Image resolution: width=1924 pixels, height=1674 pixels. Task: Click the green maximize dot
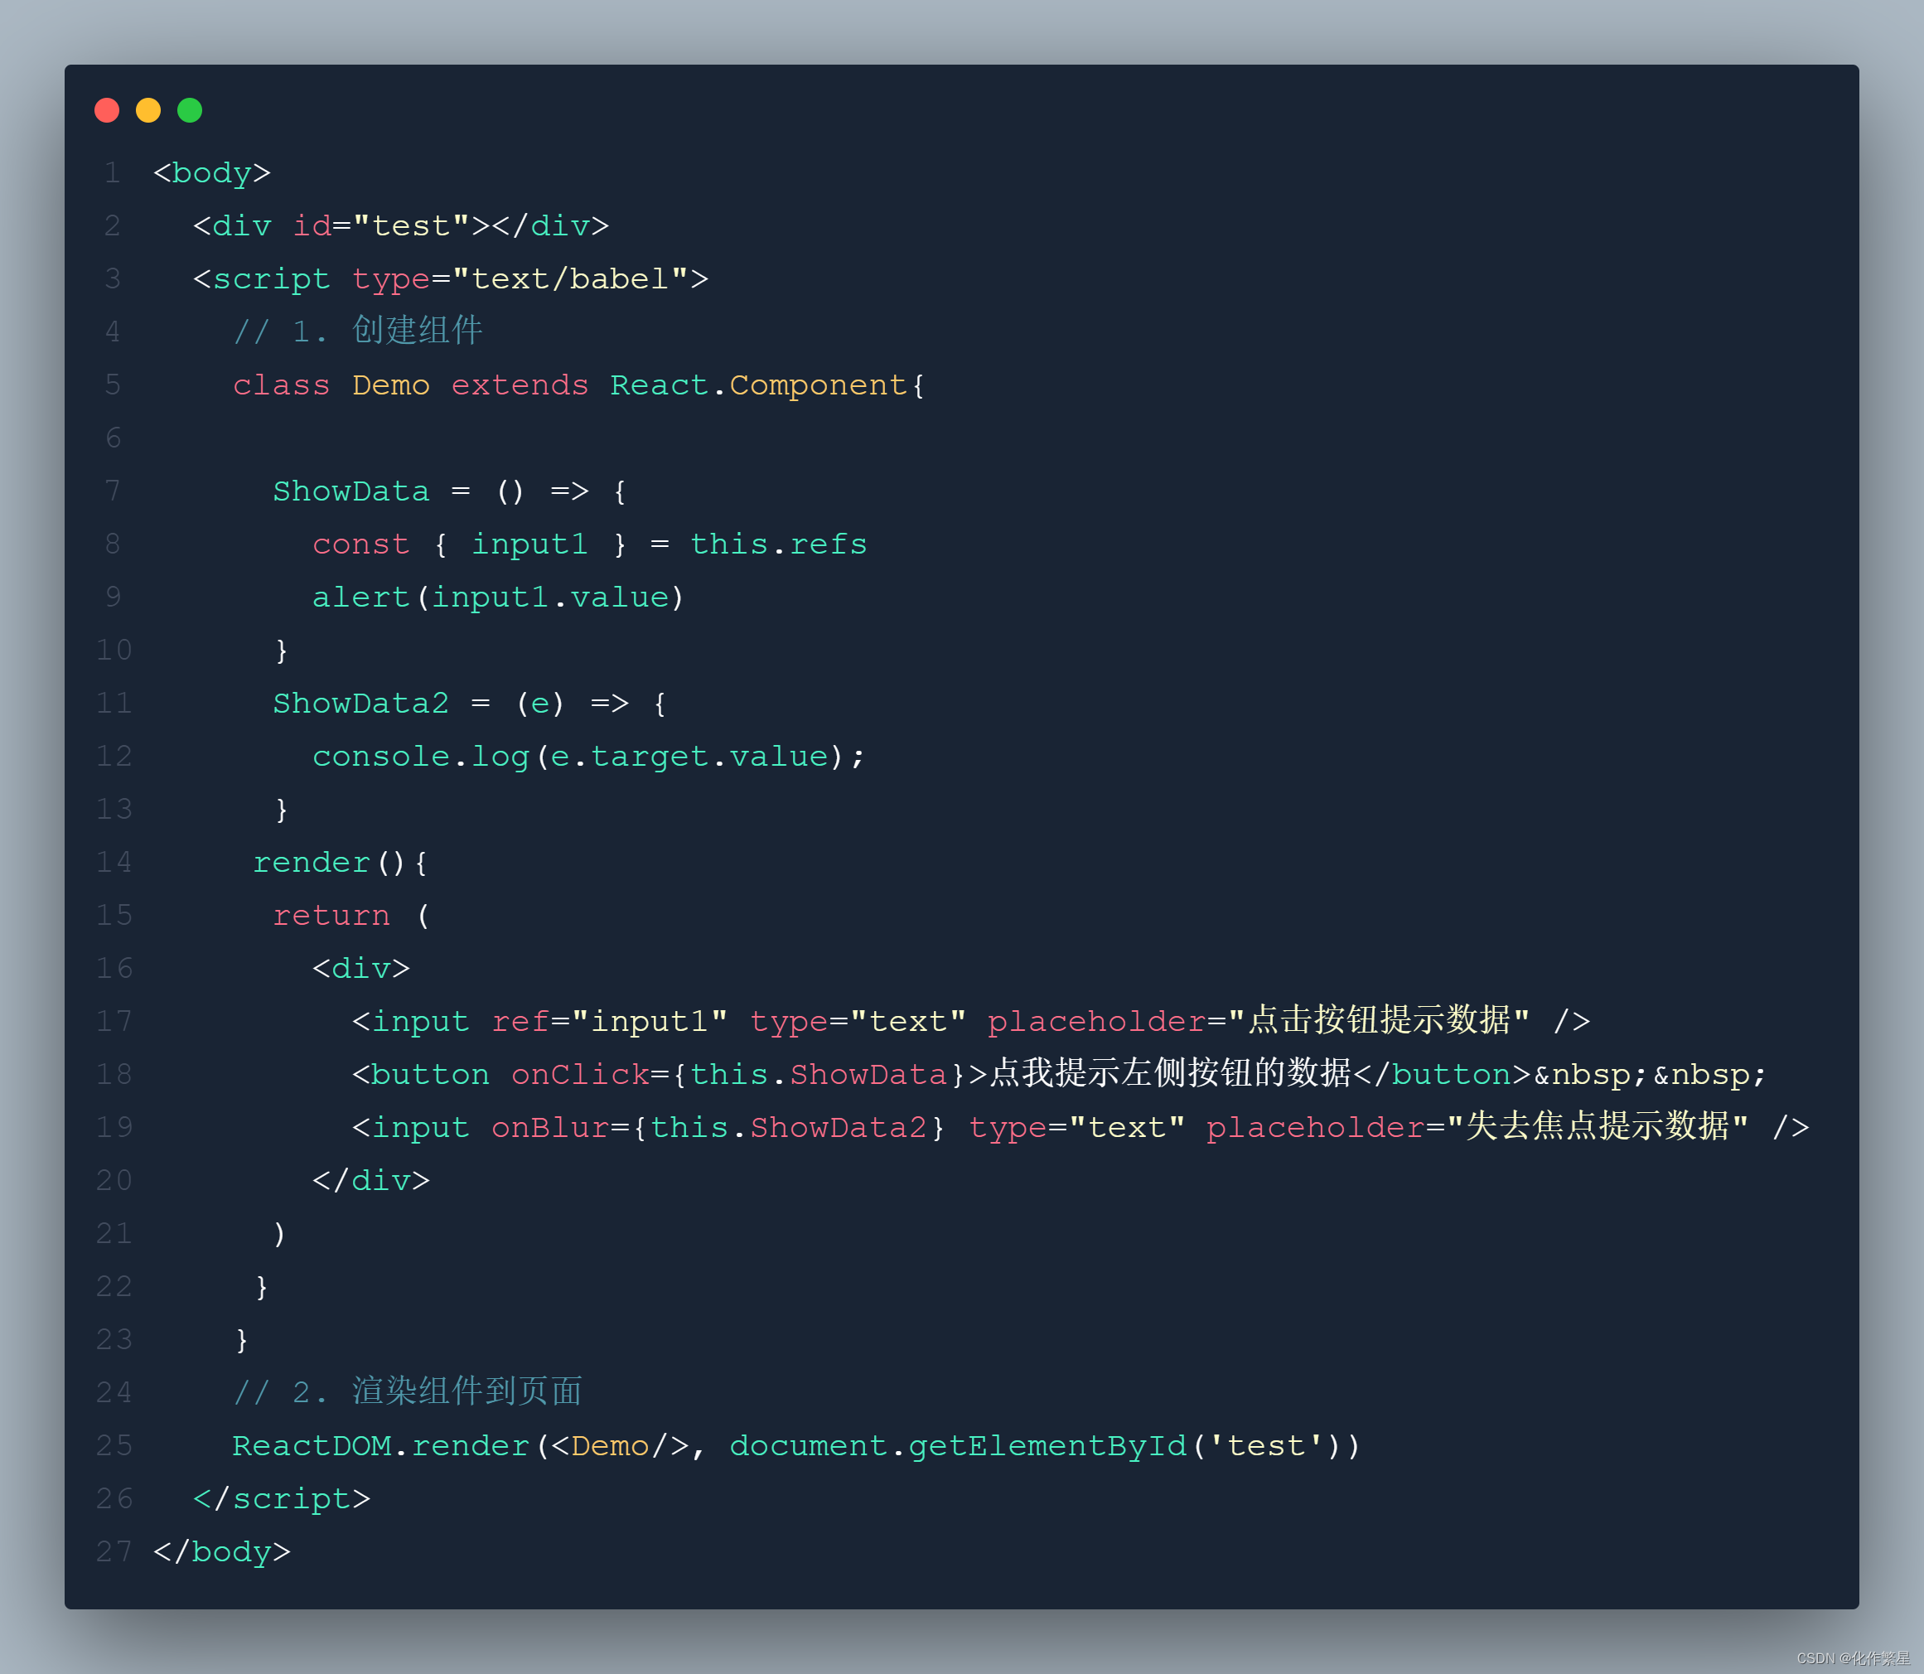click(190, 110)
